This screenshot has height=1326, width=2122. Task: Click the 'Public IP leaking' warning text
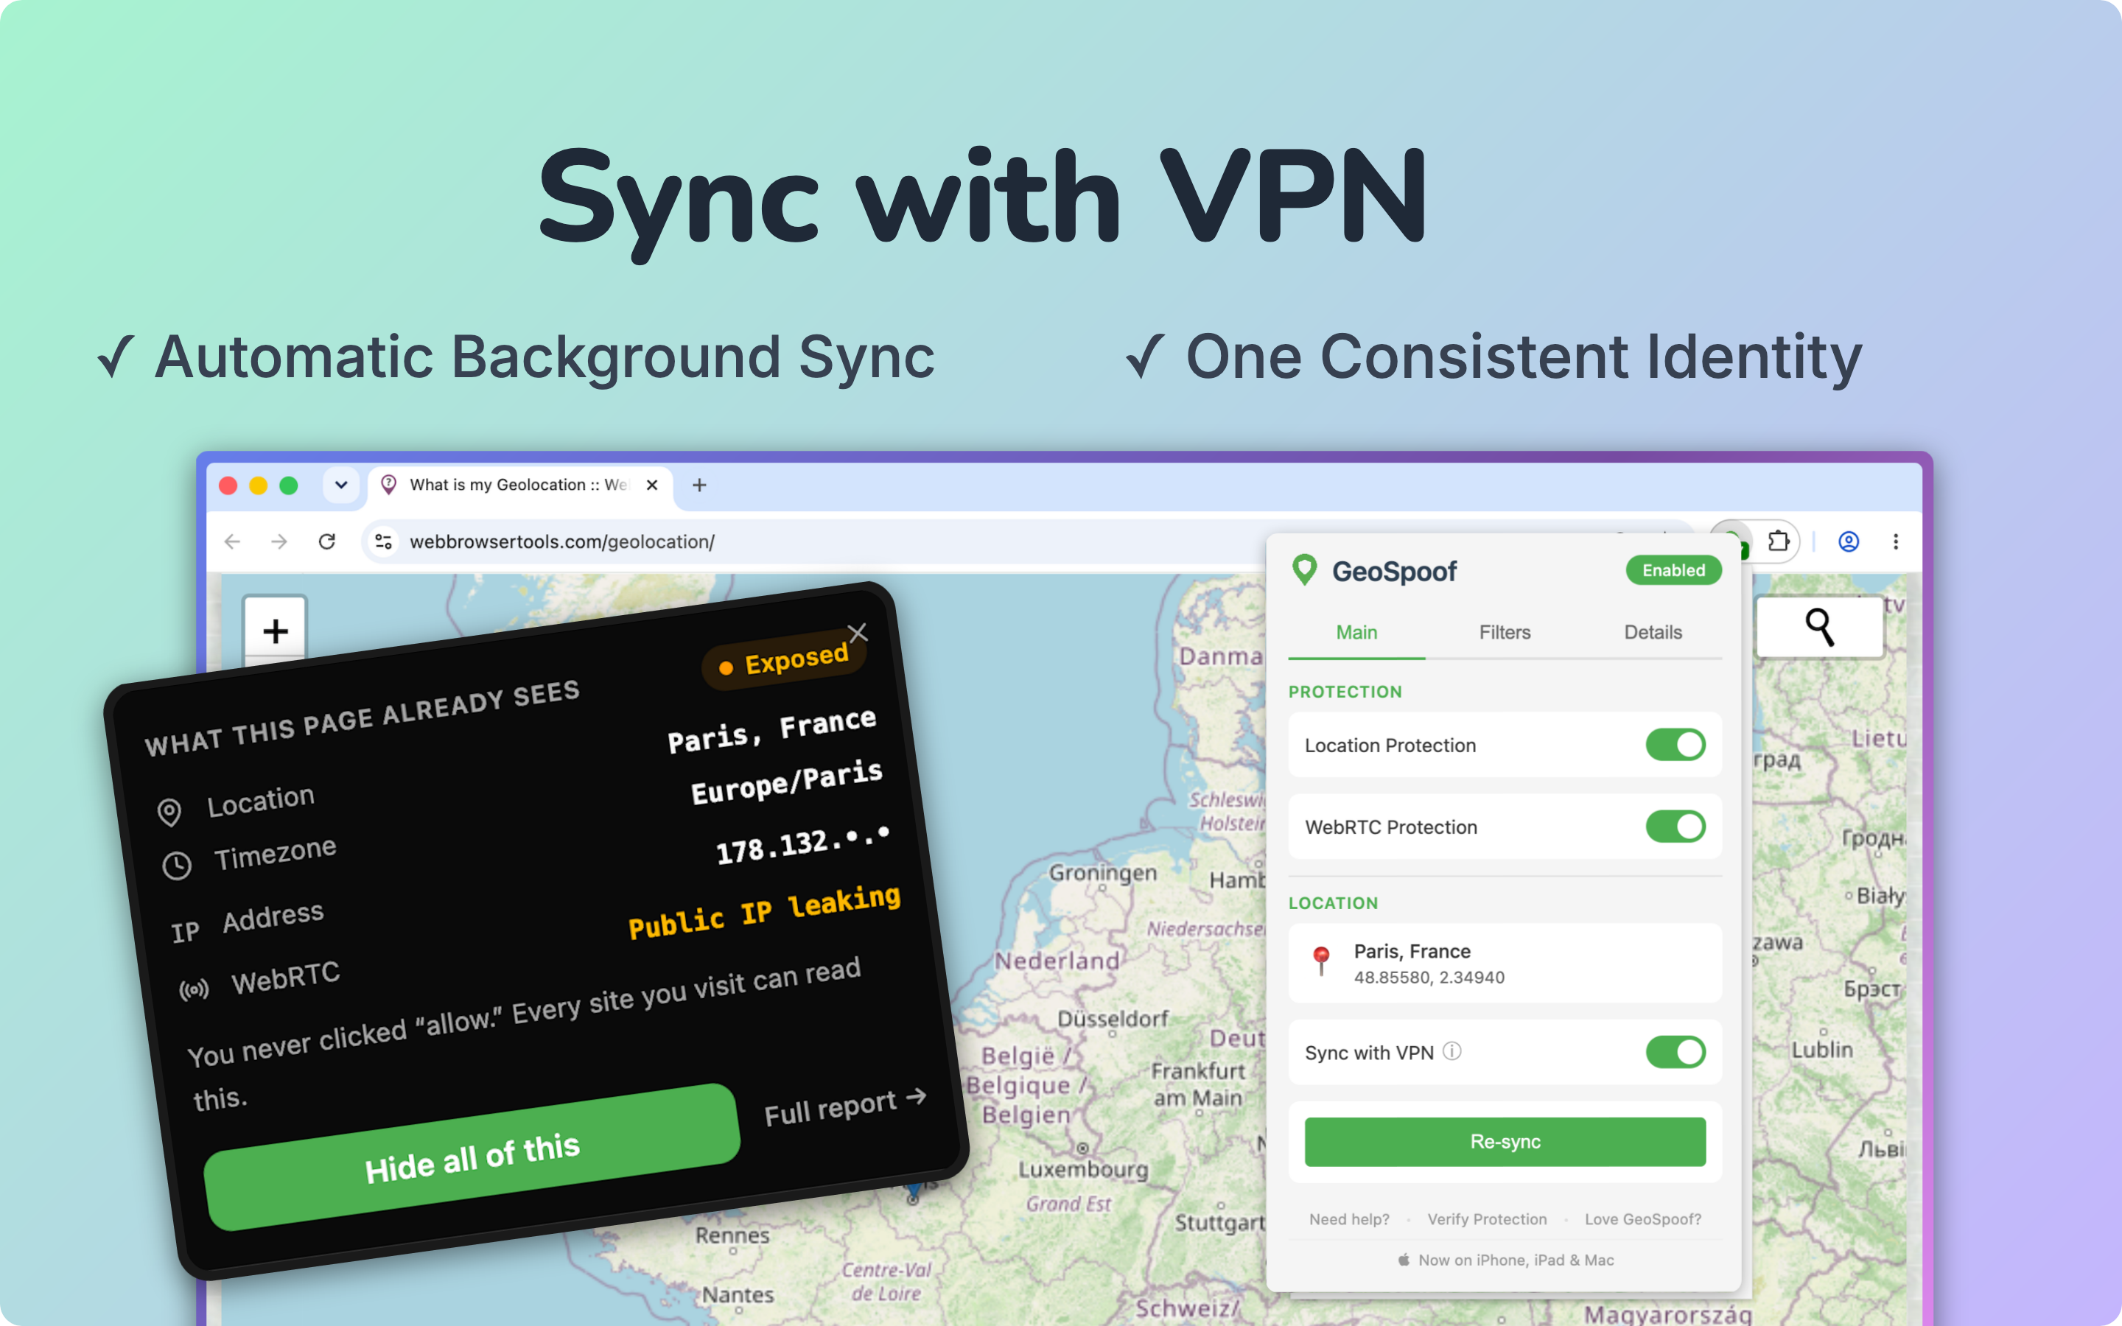pyautogui.click(x=765, y=912)
